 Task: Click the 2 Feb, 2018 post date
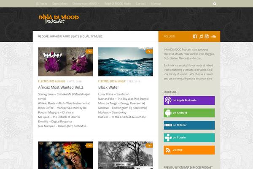134,82
